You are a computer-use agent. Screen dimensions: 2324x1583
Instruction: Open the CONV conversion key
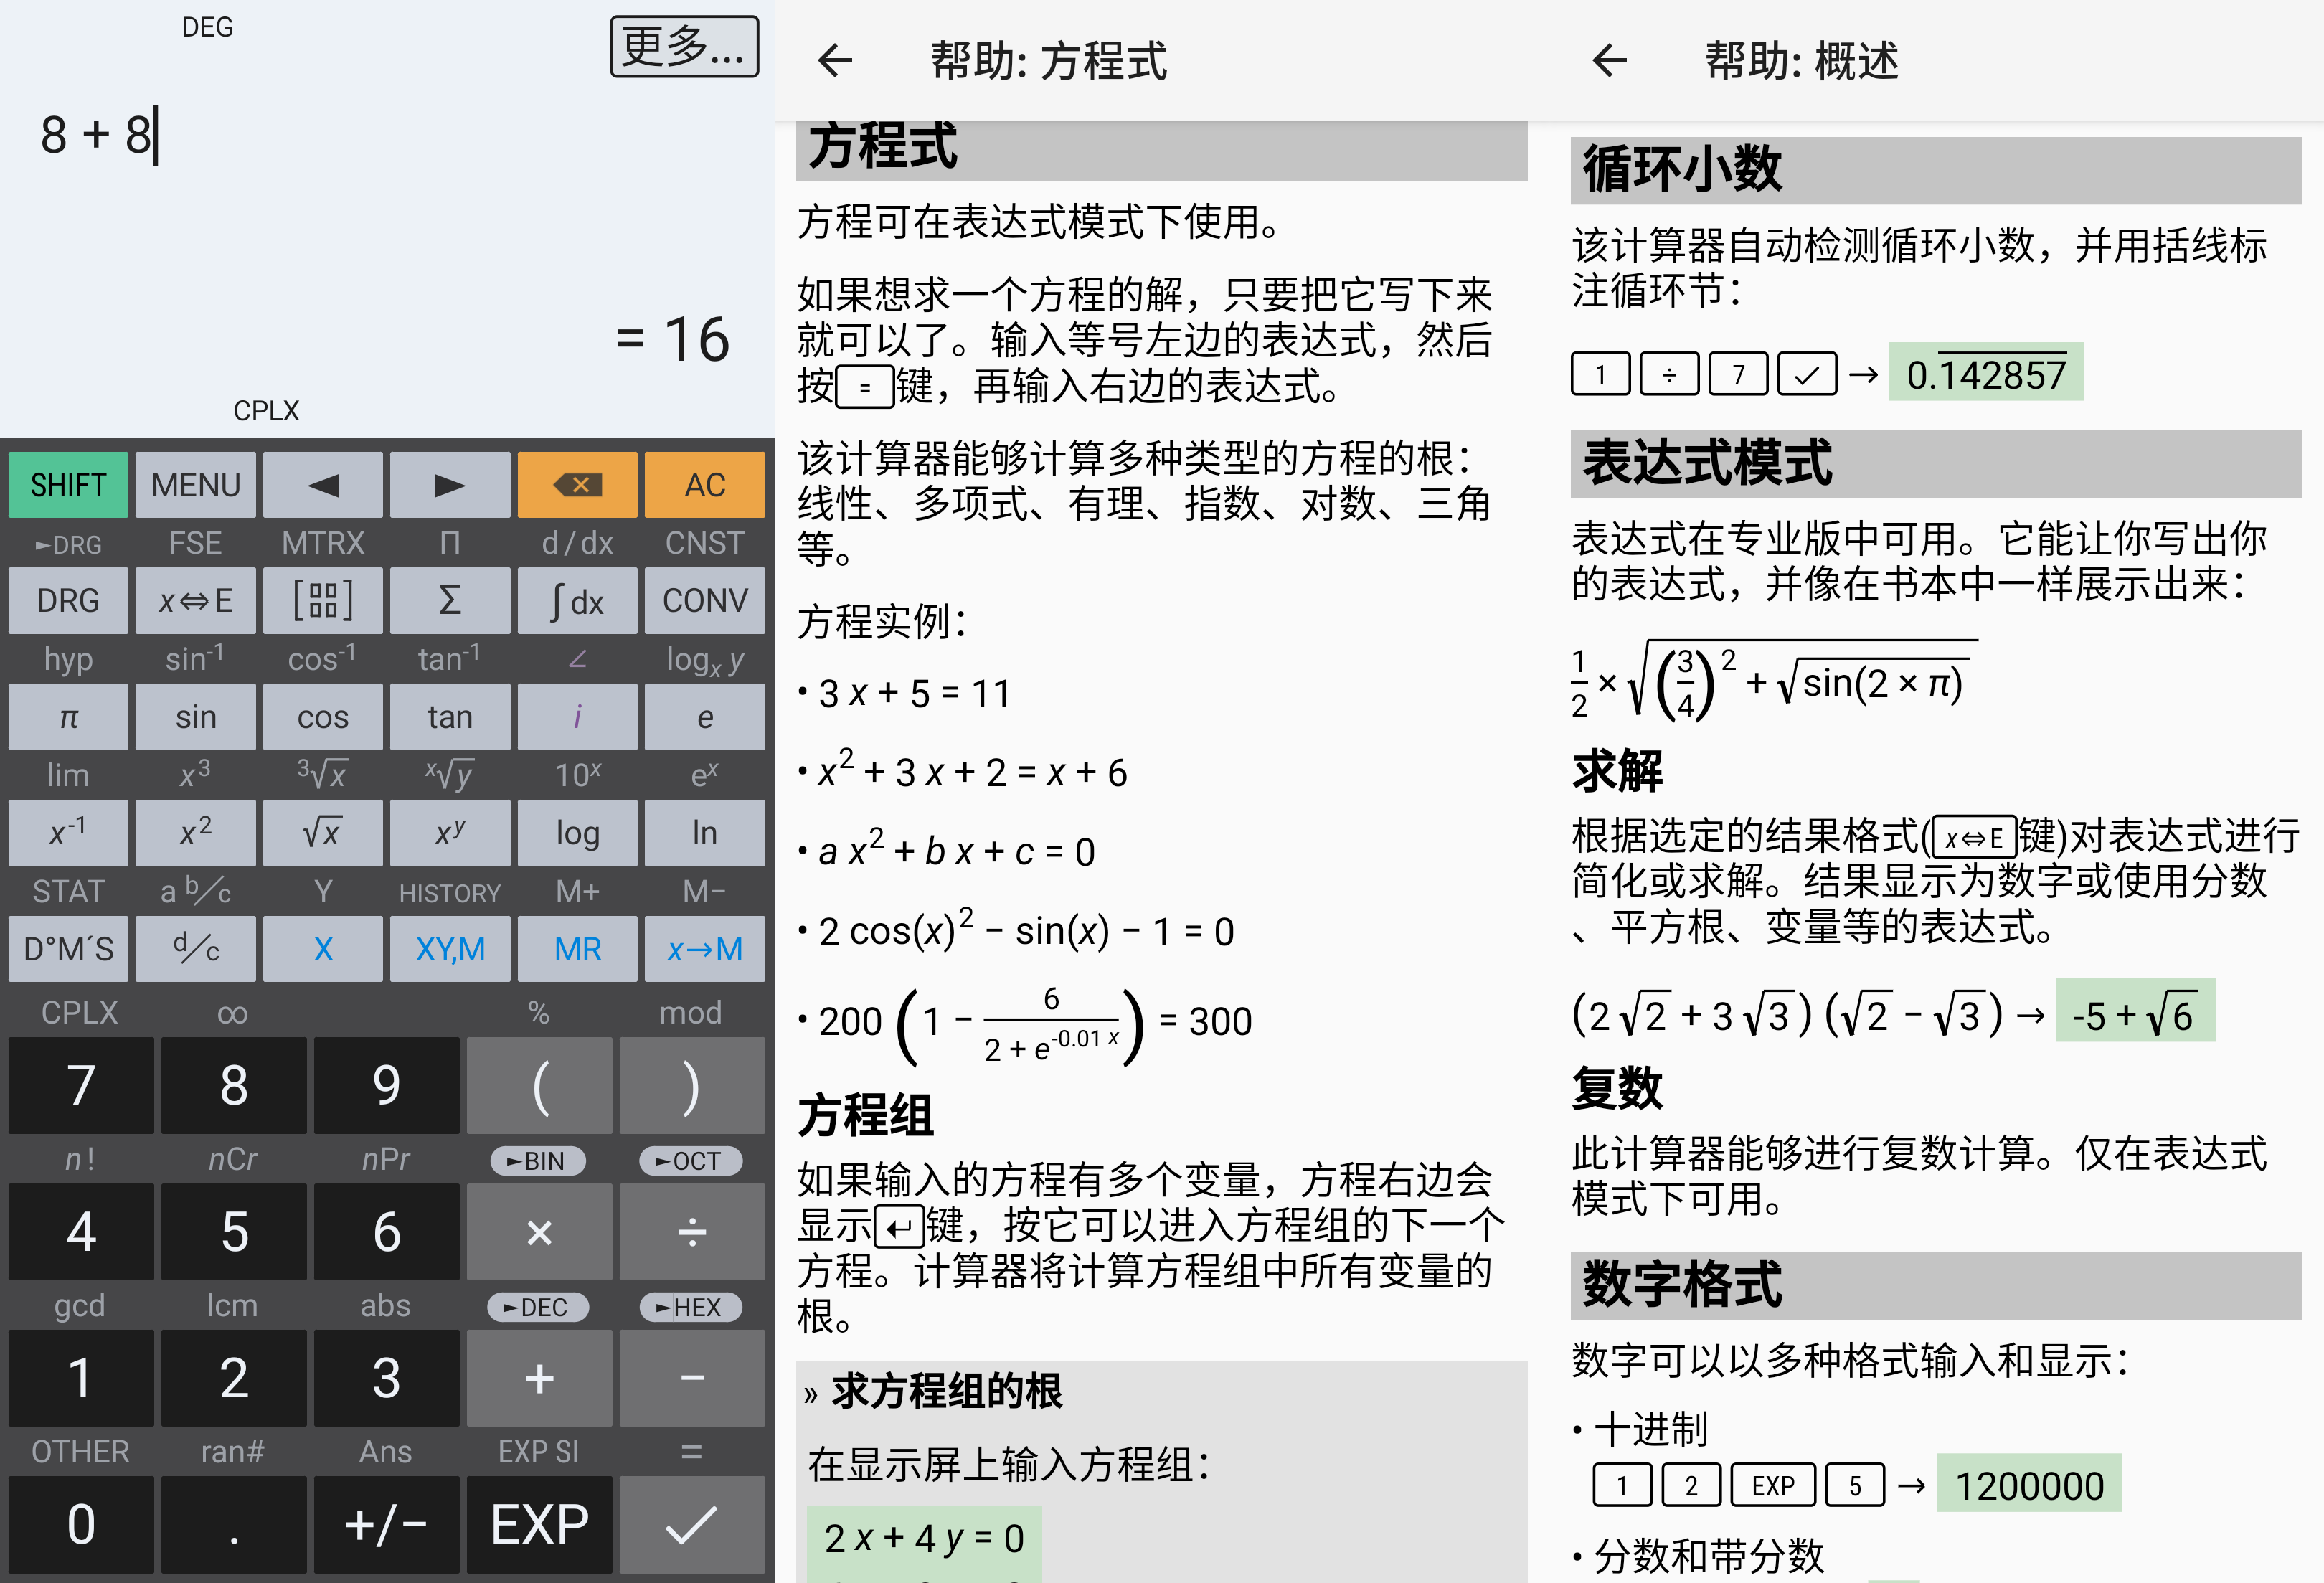click(x=704, y=601)
